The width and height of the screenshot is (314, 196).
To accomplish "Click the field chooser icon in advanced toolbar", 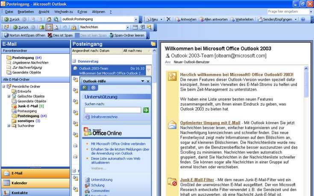I will pos(142,27).
